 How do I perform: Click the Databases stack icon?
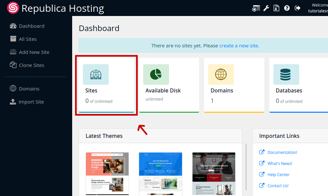pos(286,74)
